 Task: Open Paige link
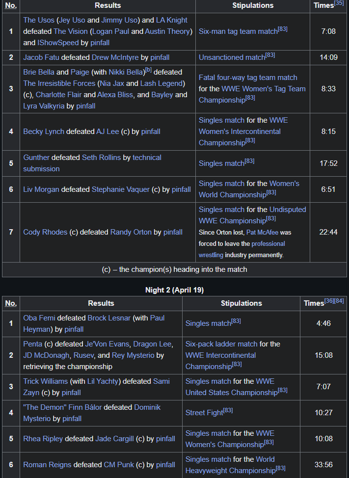pyautogui.click(x=80, y=72)
